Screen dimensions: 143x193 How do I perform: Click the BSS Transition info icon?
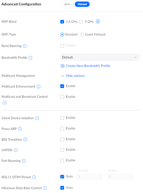click(25, 139)
